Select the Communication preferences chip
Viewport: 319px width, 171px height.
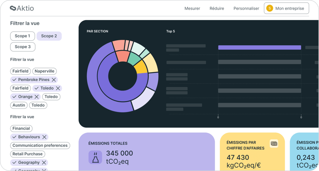tap(40, 146)
